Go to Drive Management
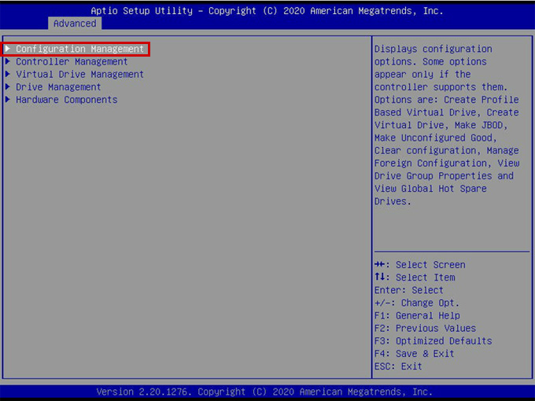 click(58, 86)
